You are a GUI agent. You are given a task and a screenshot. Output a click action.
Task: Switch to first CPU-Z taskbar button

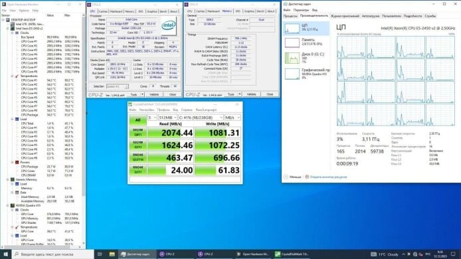click(x=175, y=254)
